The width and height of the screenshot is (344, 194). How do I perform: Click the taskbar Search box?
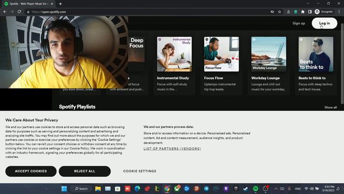81,189
